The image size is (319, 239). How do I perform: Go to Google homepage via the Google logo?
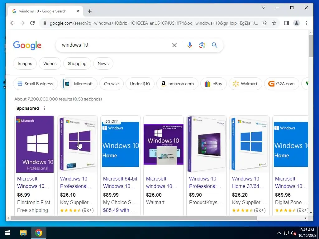tap(27, 45)
